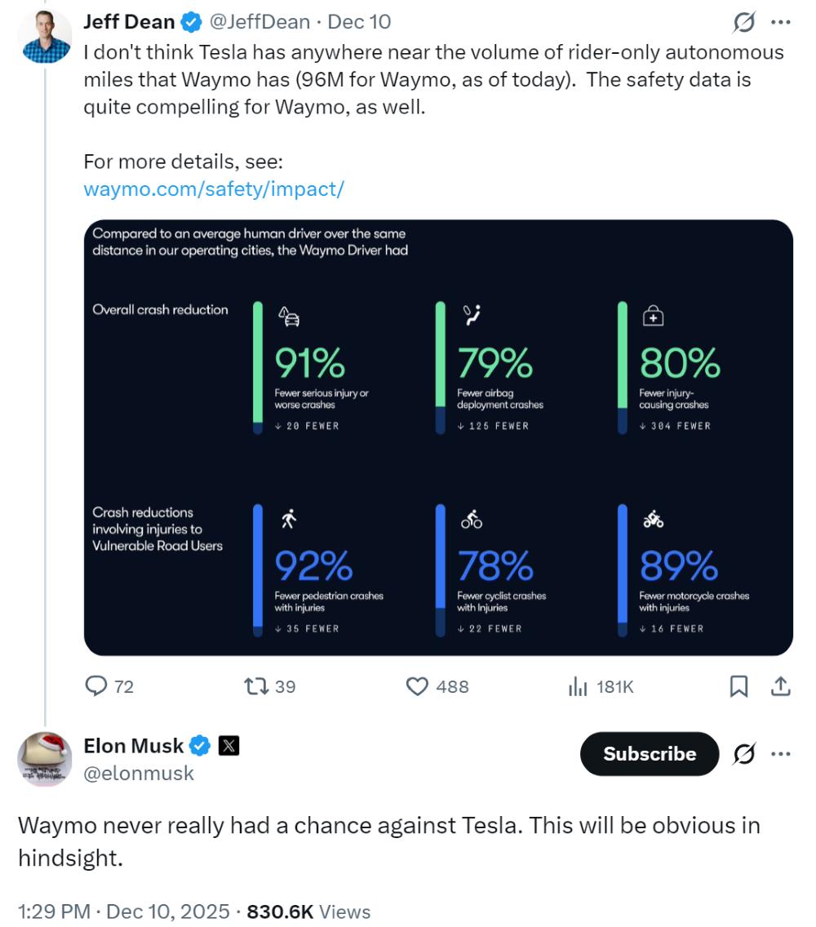Open the Waymo crash statistics image

pyautogui.click(x=438, y=437)
